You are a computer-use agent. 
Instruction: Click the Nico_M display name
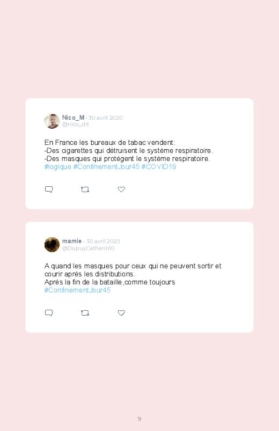pos(73,118)
